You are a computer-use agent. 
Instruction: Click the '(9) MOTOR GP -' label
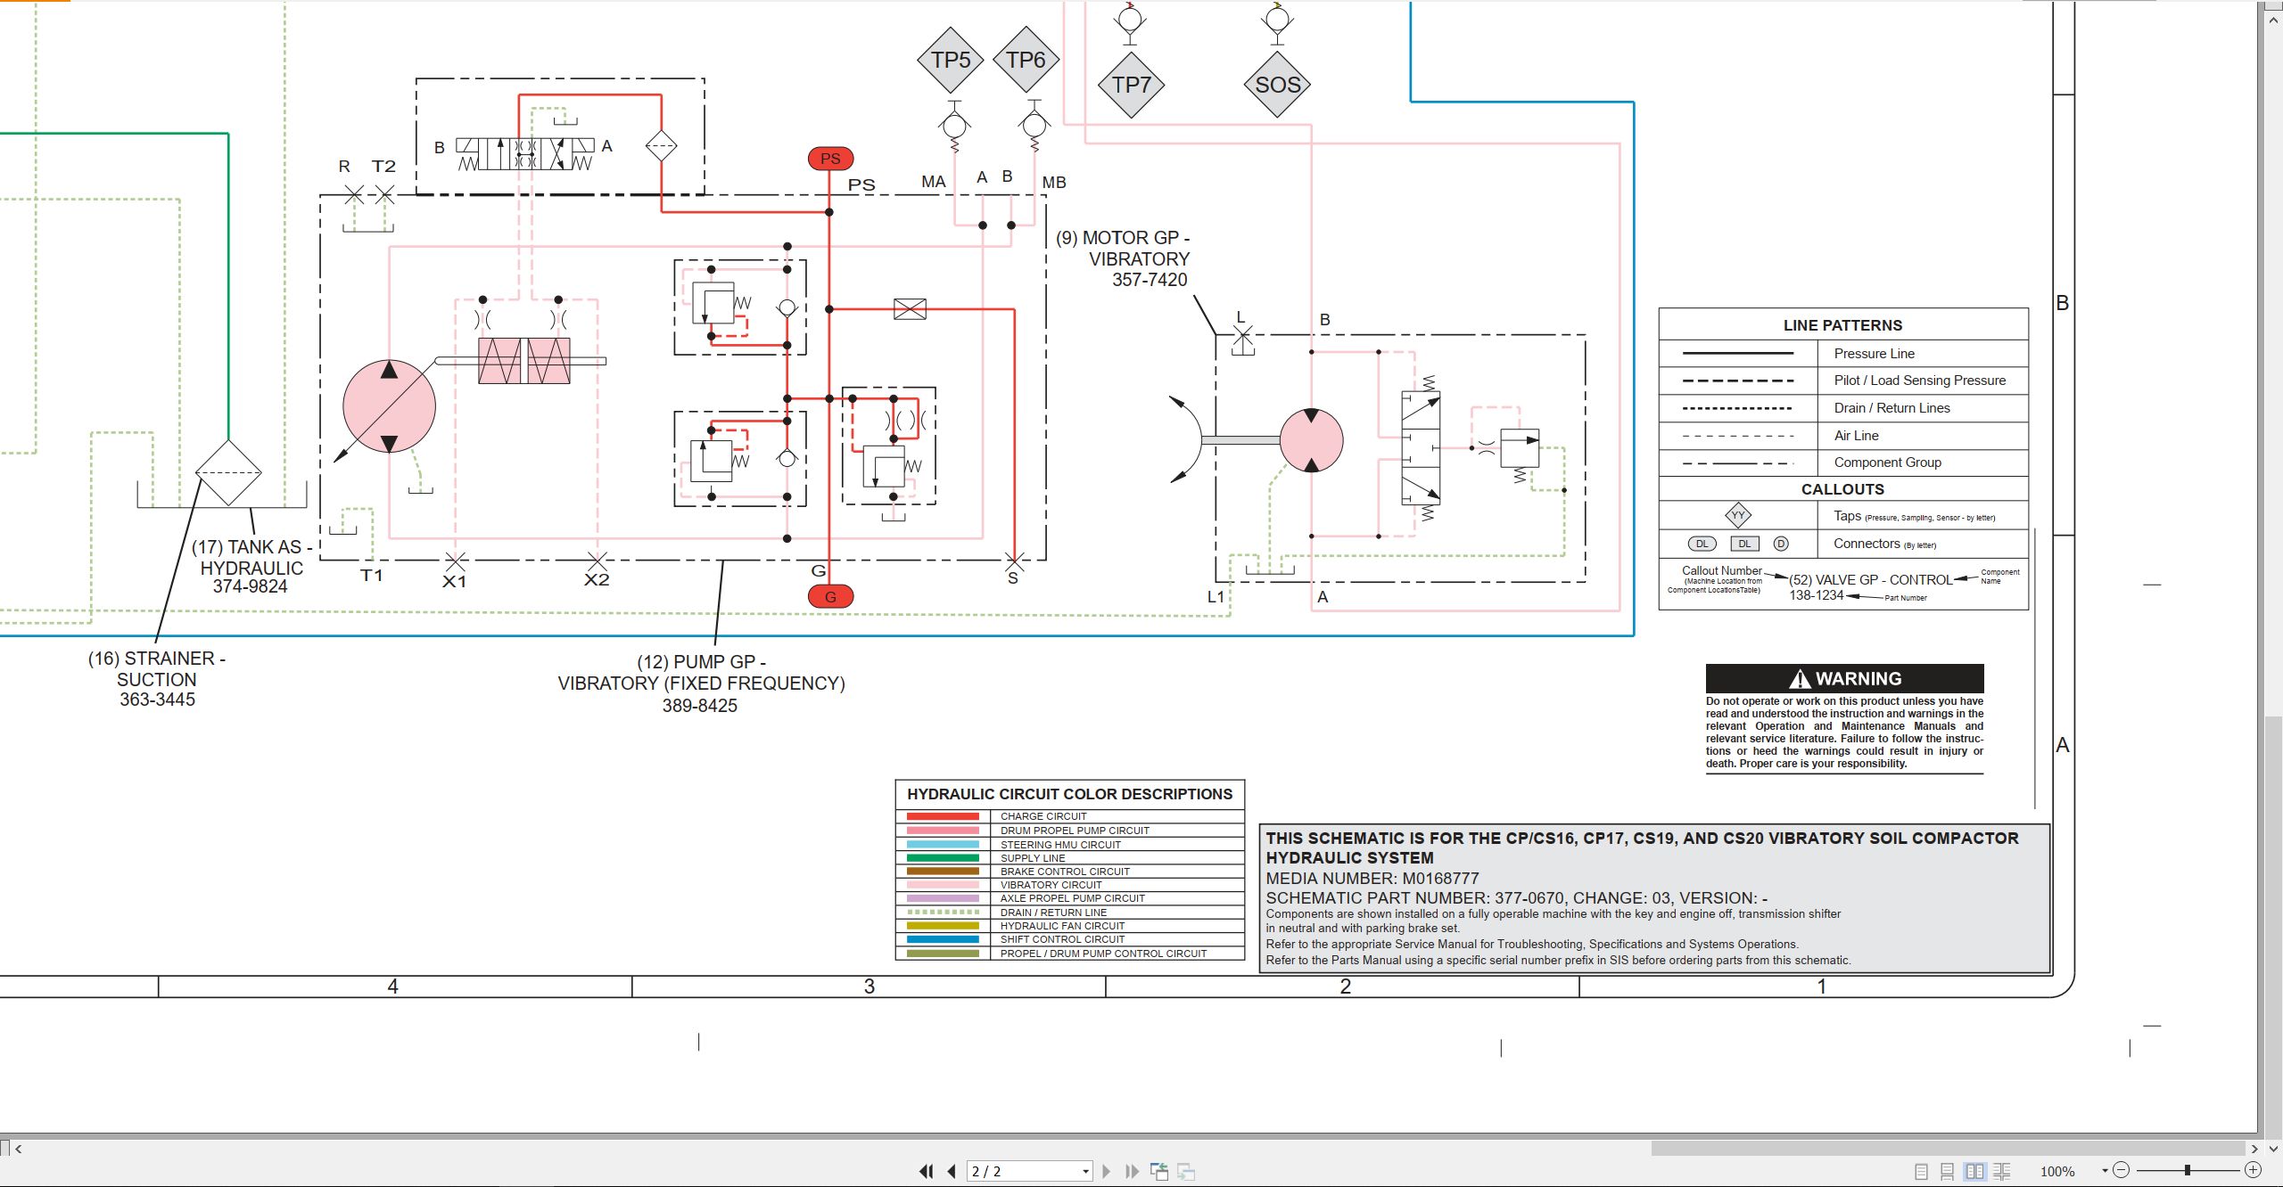click(1123, 238)
